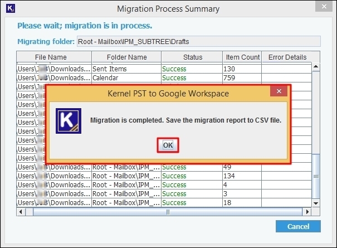Click the item count 130 cell
The width and height of the screenshot is (337, 248).
[242, 69]
